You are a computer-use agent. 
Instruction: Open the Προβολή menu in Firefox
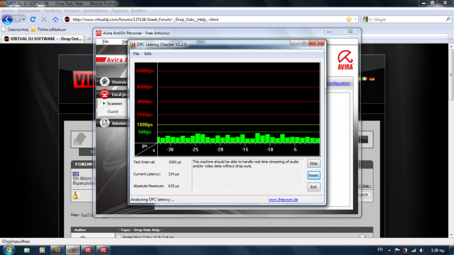pyautogui.click(x=52, y=11)
